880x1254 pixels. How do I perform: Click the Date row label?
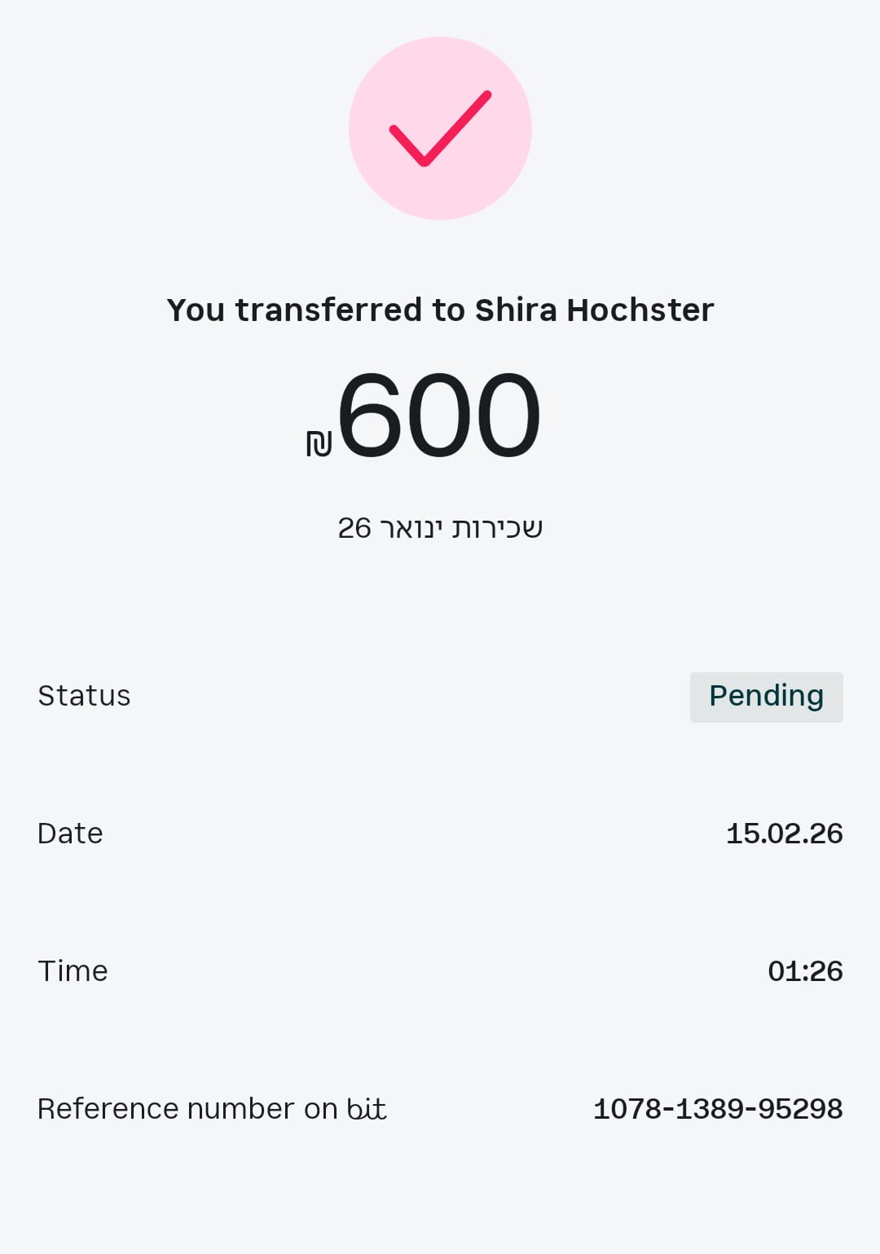point(70,834)
